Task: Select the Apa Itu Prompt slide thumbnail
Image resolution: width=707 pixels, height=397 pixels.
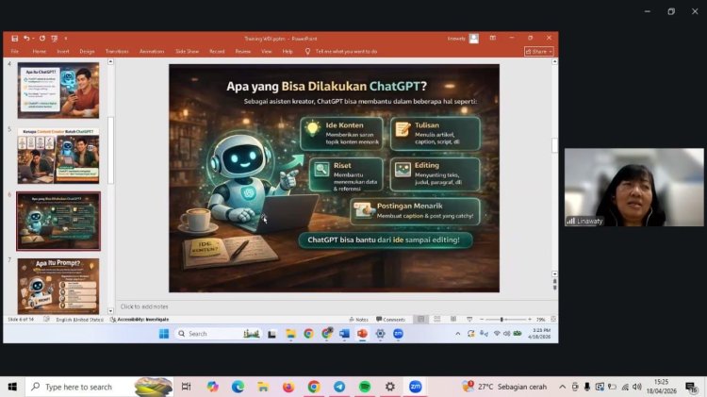Action: (x=58, y=285)
